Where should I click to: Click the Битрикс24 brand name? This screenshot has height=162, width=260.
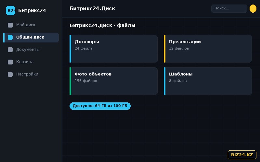[x=32, y=10]
